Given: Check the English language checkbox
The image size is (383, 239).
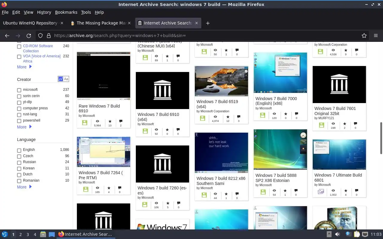Looking at the screenshot, I should 19,150.
